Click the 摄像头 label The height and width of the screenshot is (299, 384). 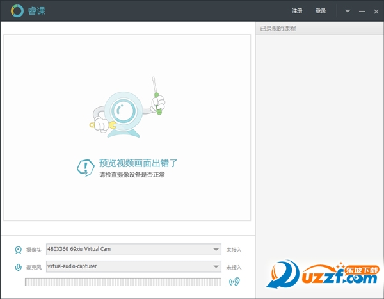pos(34,250)
